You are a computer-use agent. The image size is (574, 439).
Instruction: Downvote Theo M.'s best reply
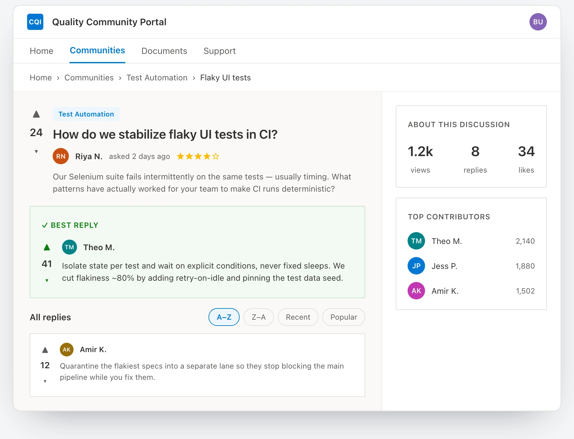47,280
